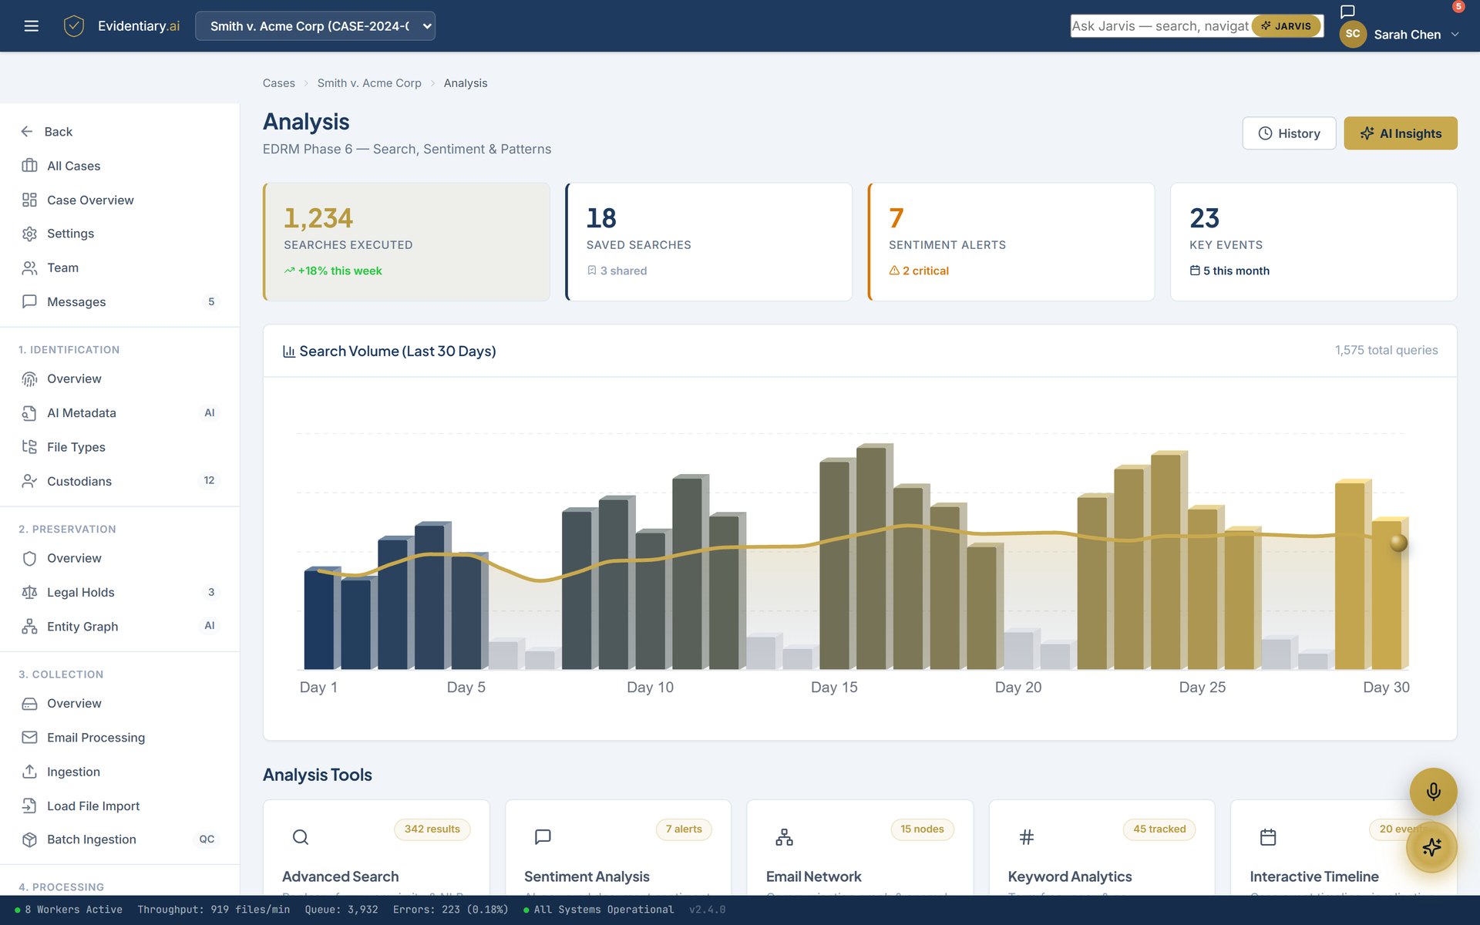Click the Messages count badge 5

tap(211, 301)
